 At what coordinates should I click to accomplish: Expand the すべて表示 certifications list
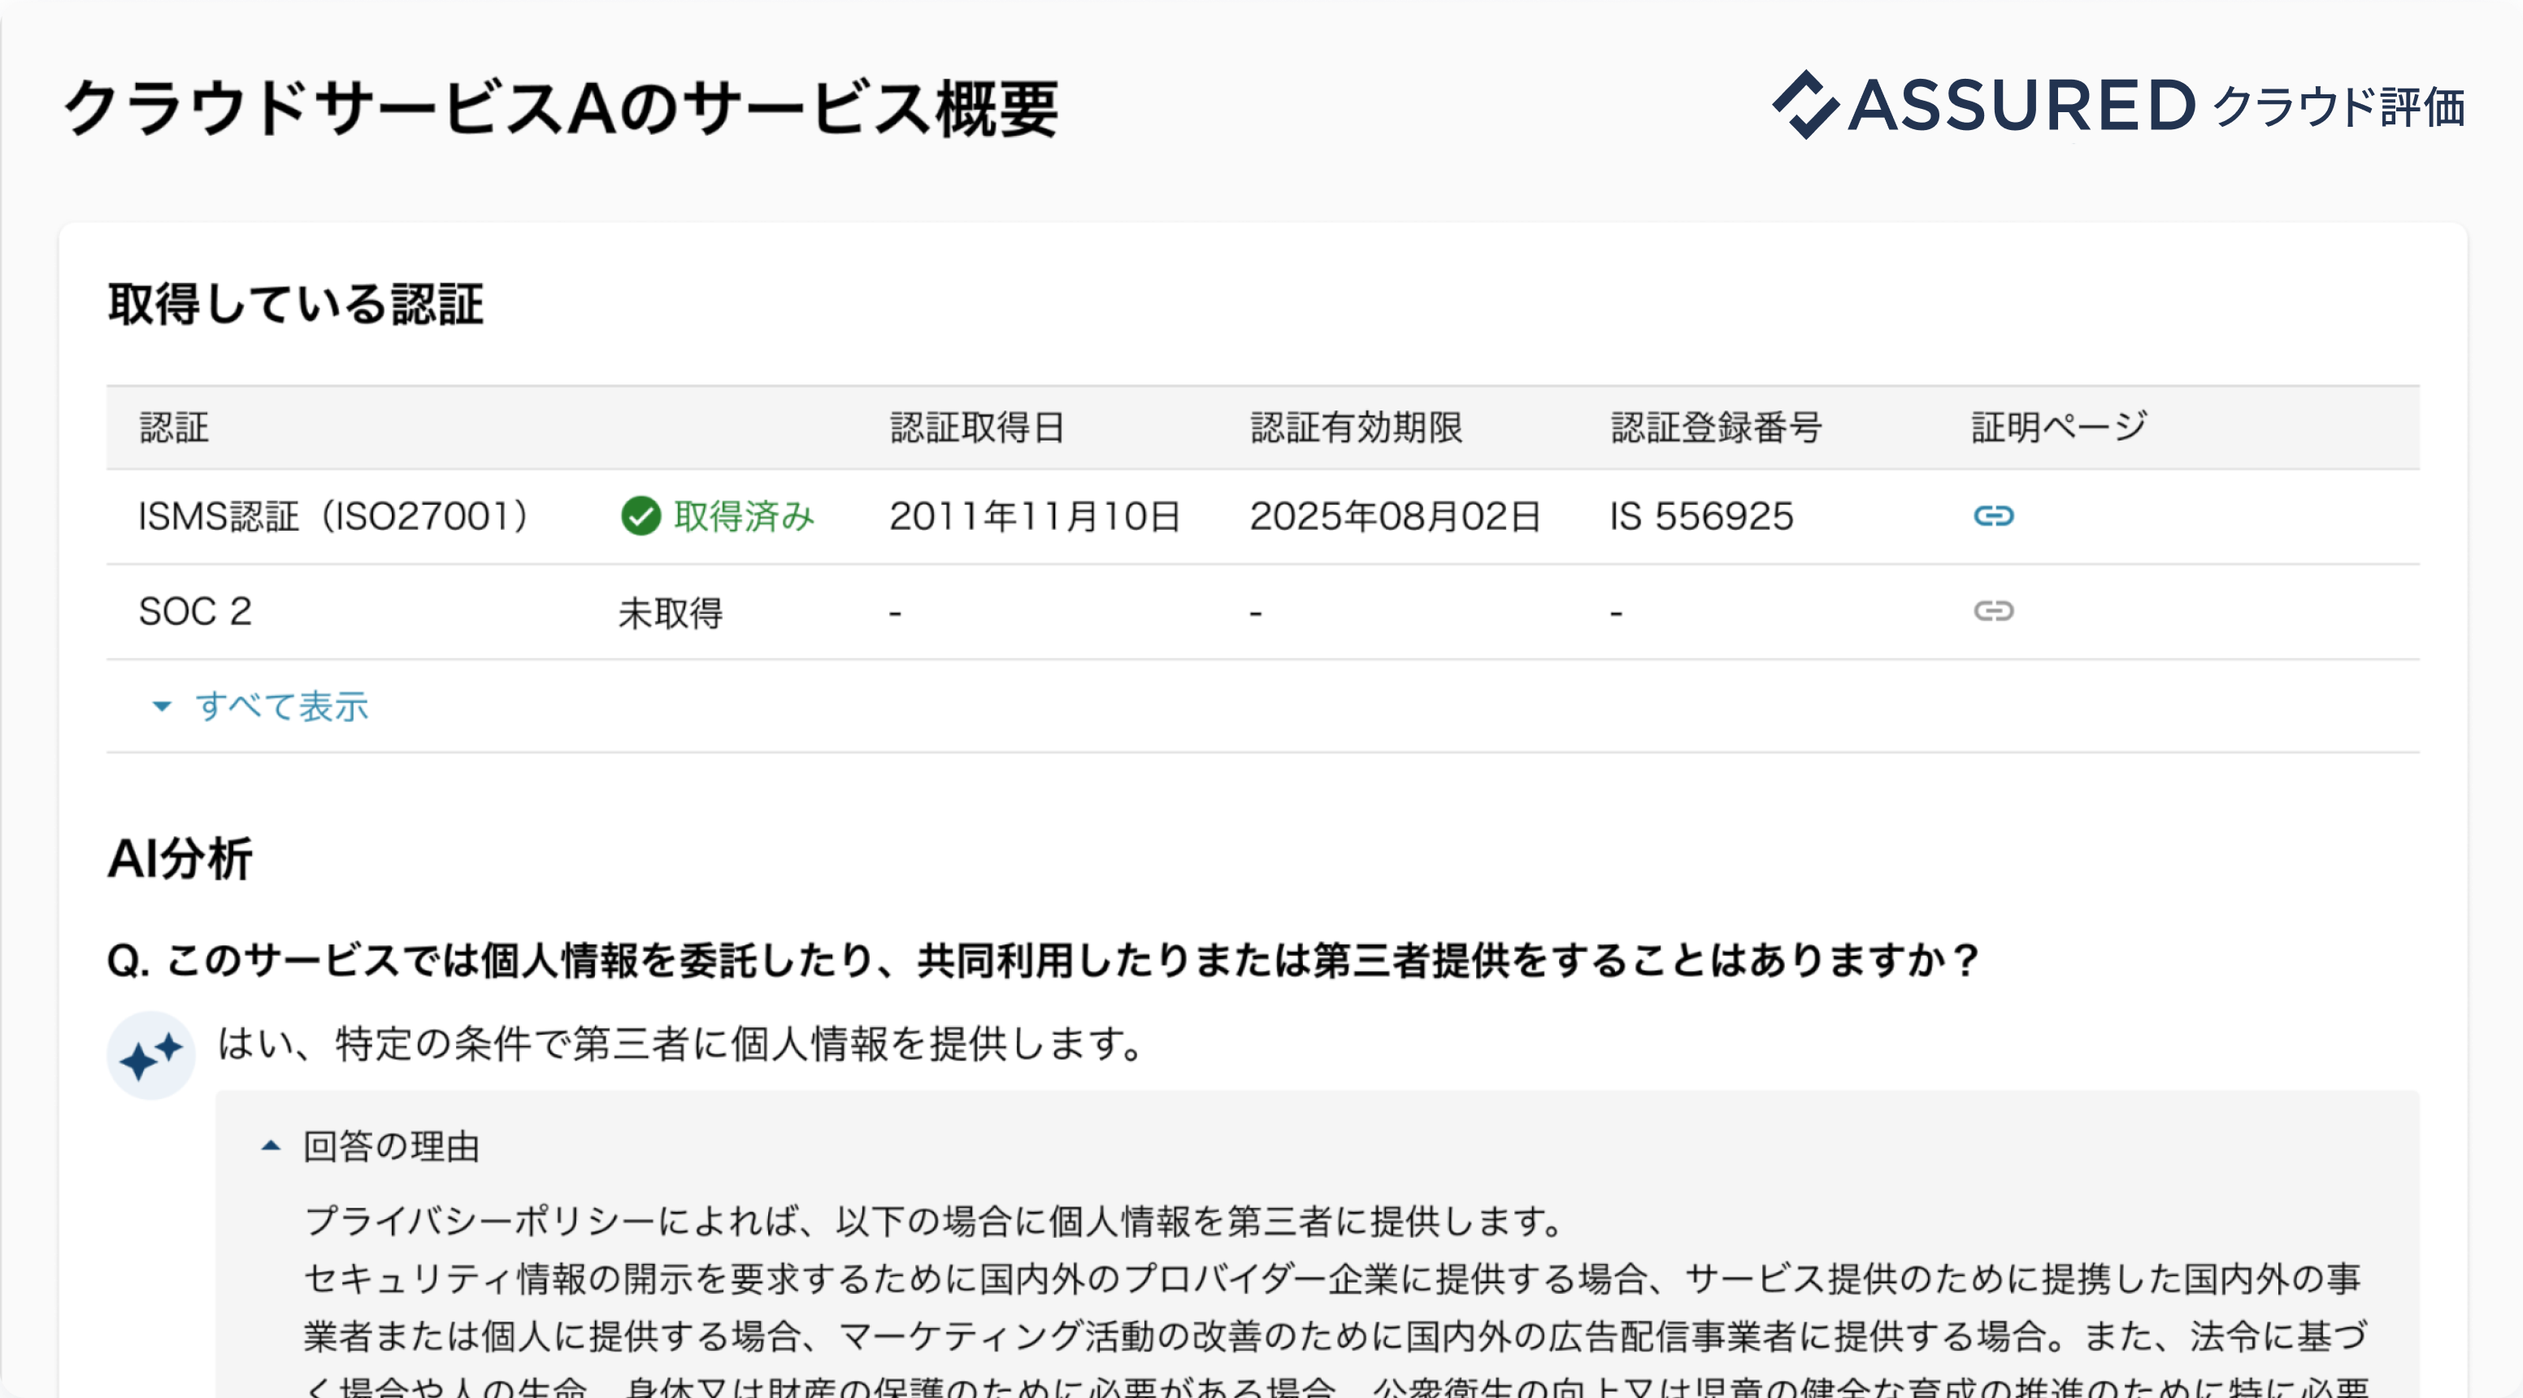163,706
